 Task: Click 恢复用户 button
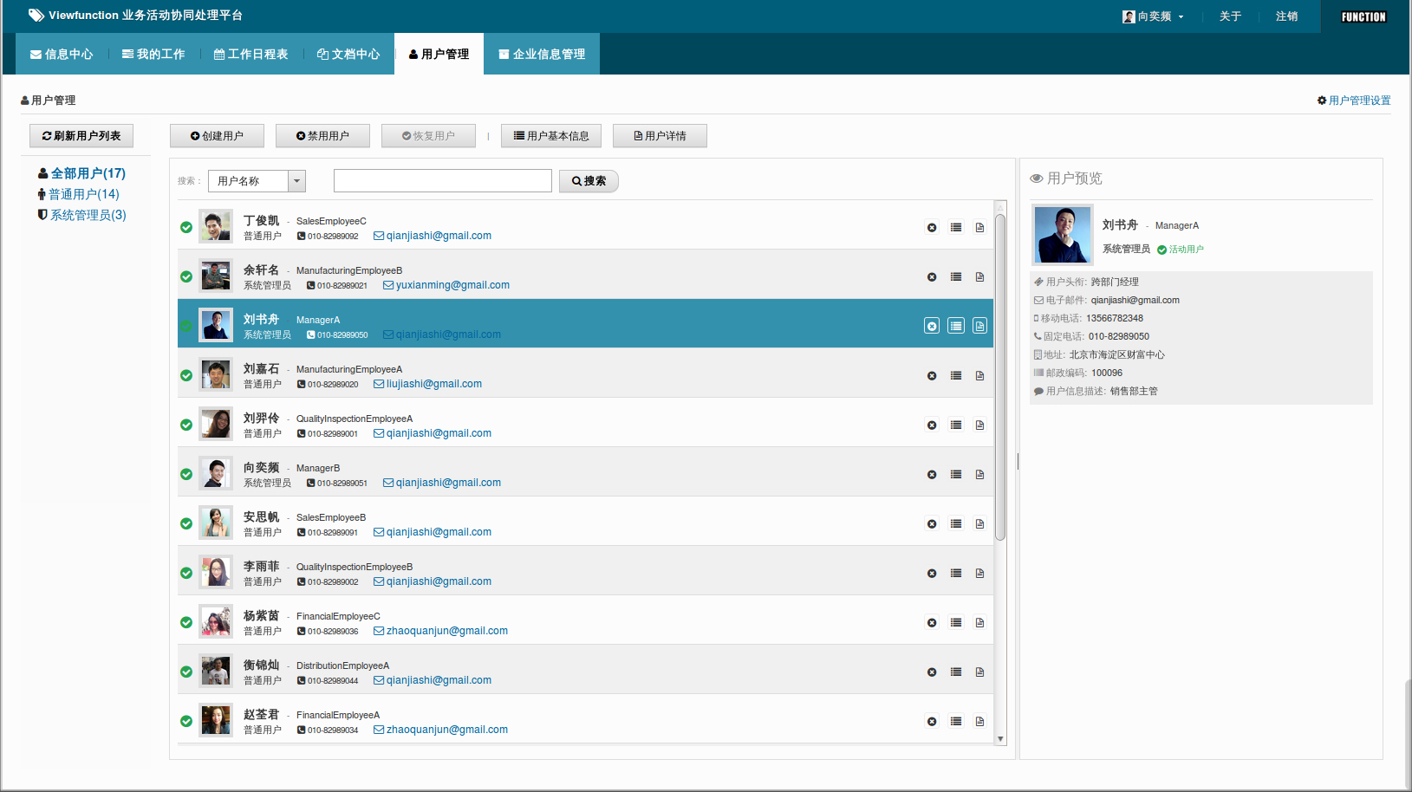(428, 136)
